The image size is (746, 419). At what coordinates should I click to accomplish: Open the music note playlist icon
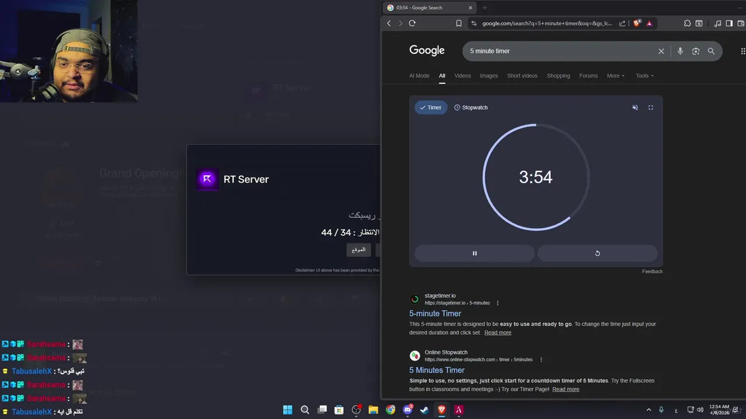717,23
